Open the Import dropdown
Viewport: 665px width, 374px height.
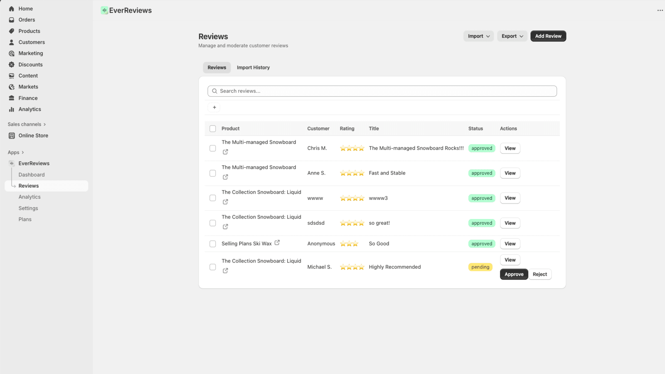pyautogui.click(x=478, y=36)
